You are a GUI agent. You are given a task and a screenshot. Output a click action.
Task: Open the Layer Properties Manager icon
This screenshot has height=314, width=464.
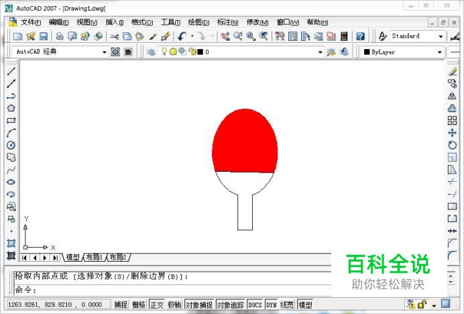click(x=151, y=52)
